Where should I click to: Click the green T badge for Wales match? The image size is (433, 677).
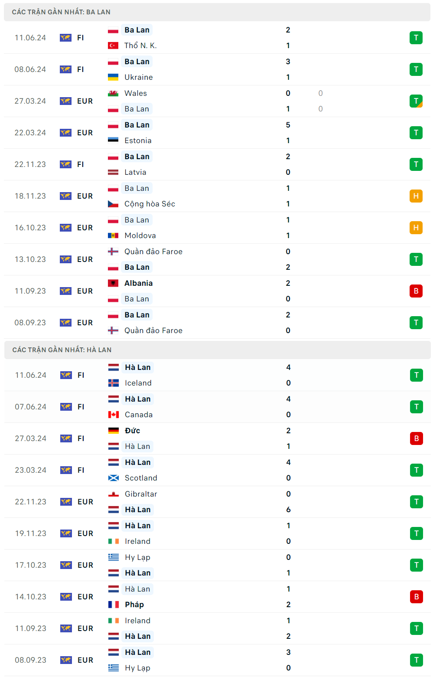coord(416,101)
